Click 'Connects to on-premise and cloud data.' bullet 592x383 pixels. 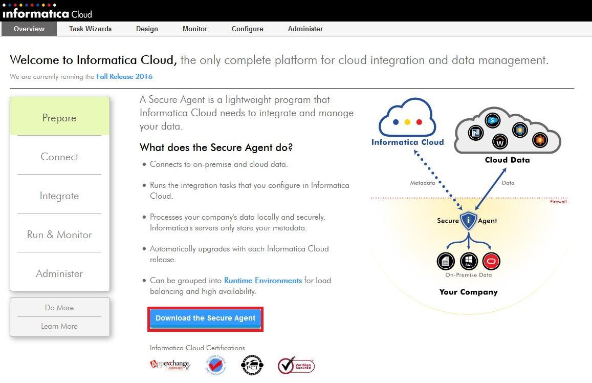219,164
